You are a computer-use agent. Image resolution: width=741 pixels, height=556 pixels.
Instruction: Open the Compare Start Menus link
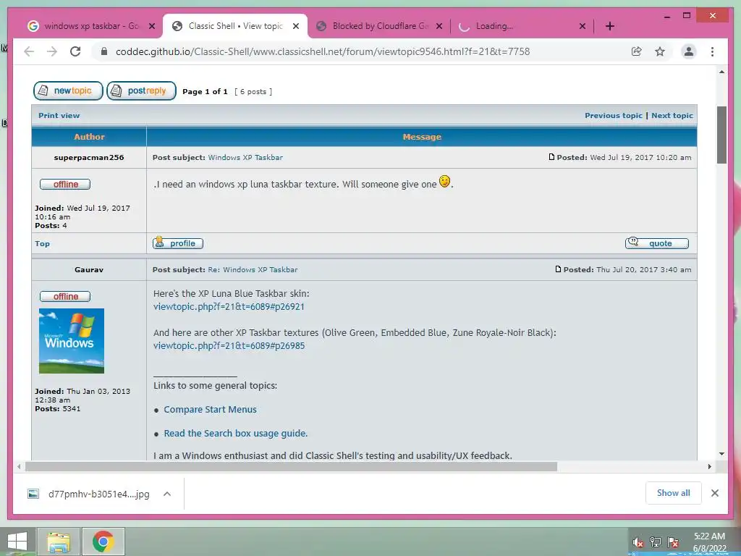point(211,410)
